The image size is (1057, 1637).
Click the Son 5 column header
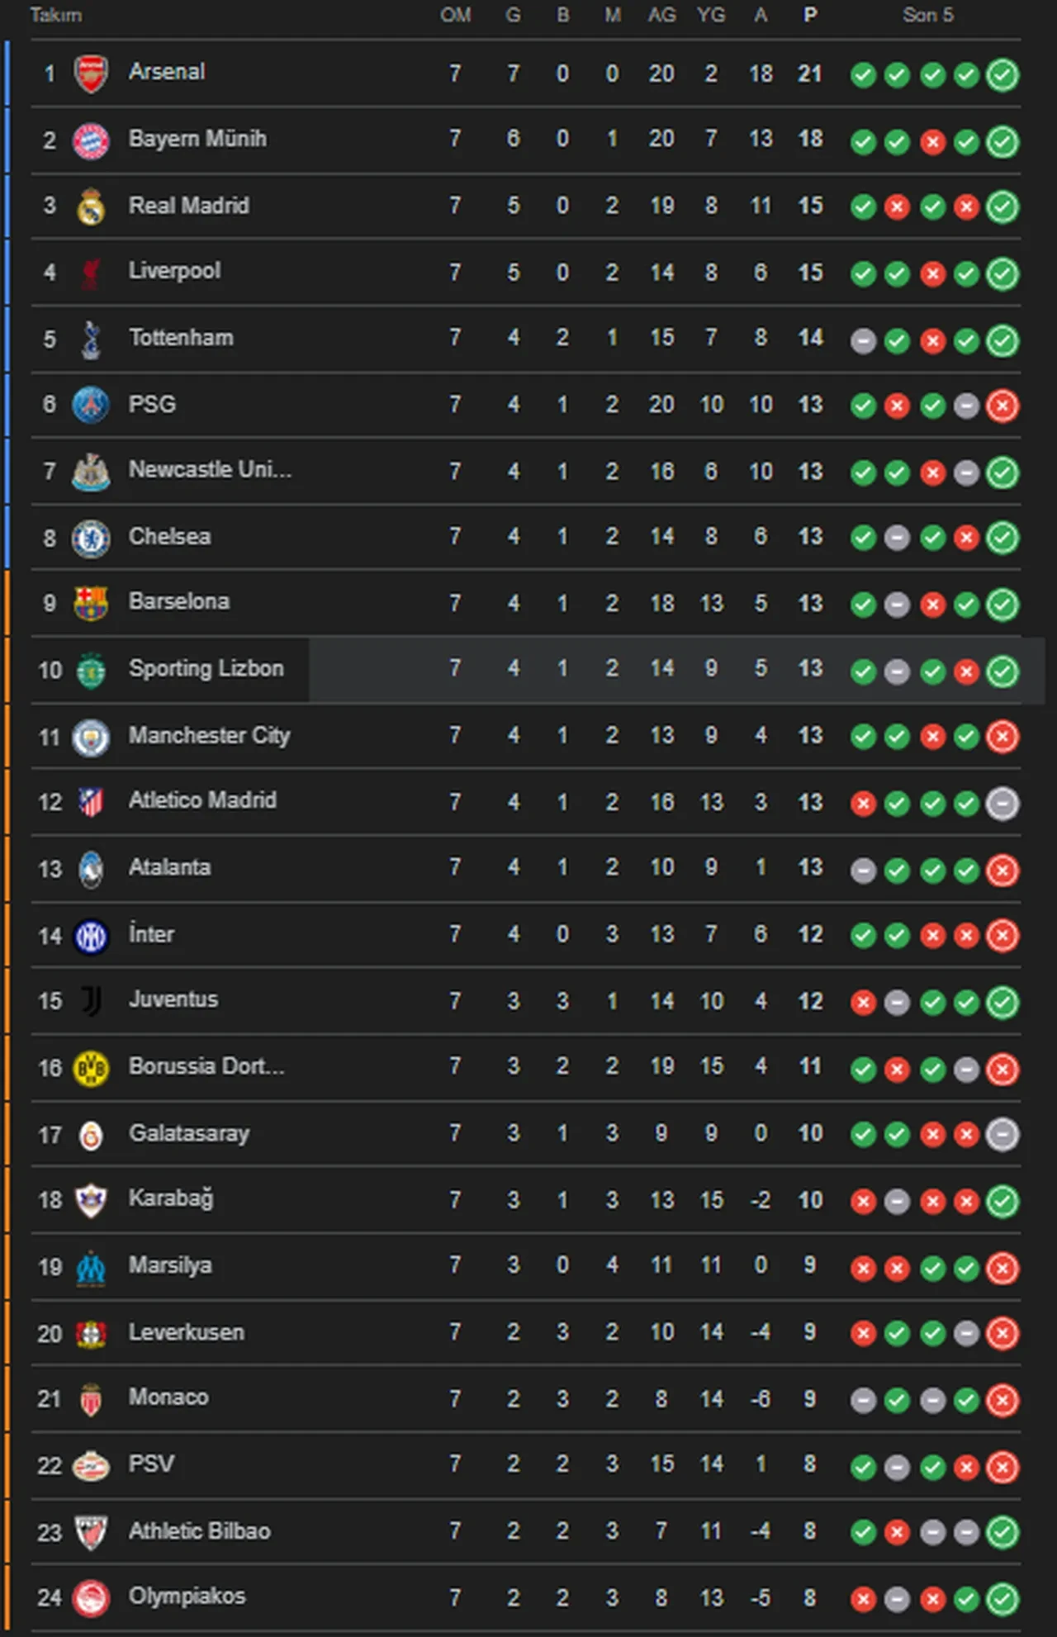pyautogui.click(x=927, y=15)
